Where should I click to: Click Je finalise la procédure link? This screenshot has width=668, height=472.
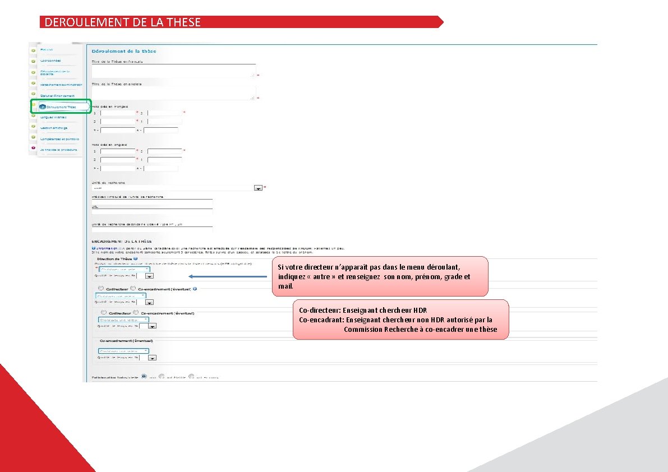58,150
